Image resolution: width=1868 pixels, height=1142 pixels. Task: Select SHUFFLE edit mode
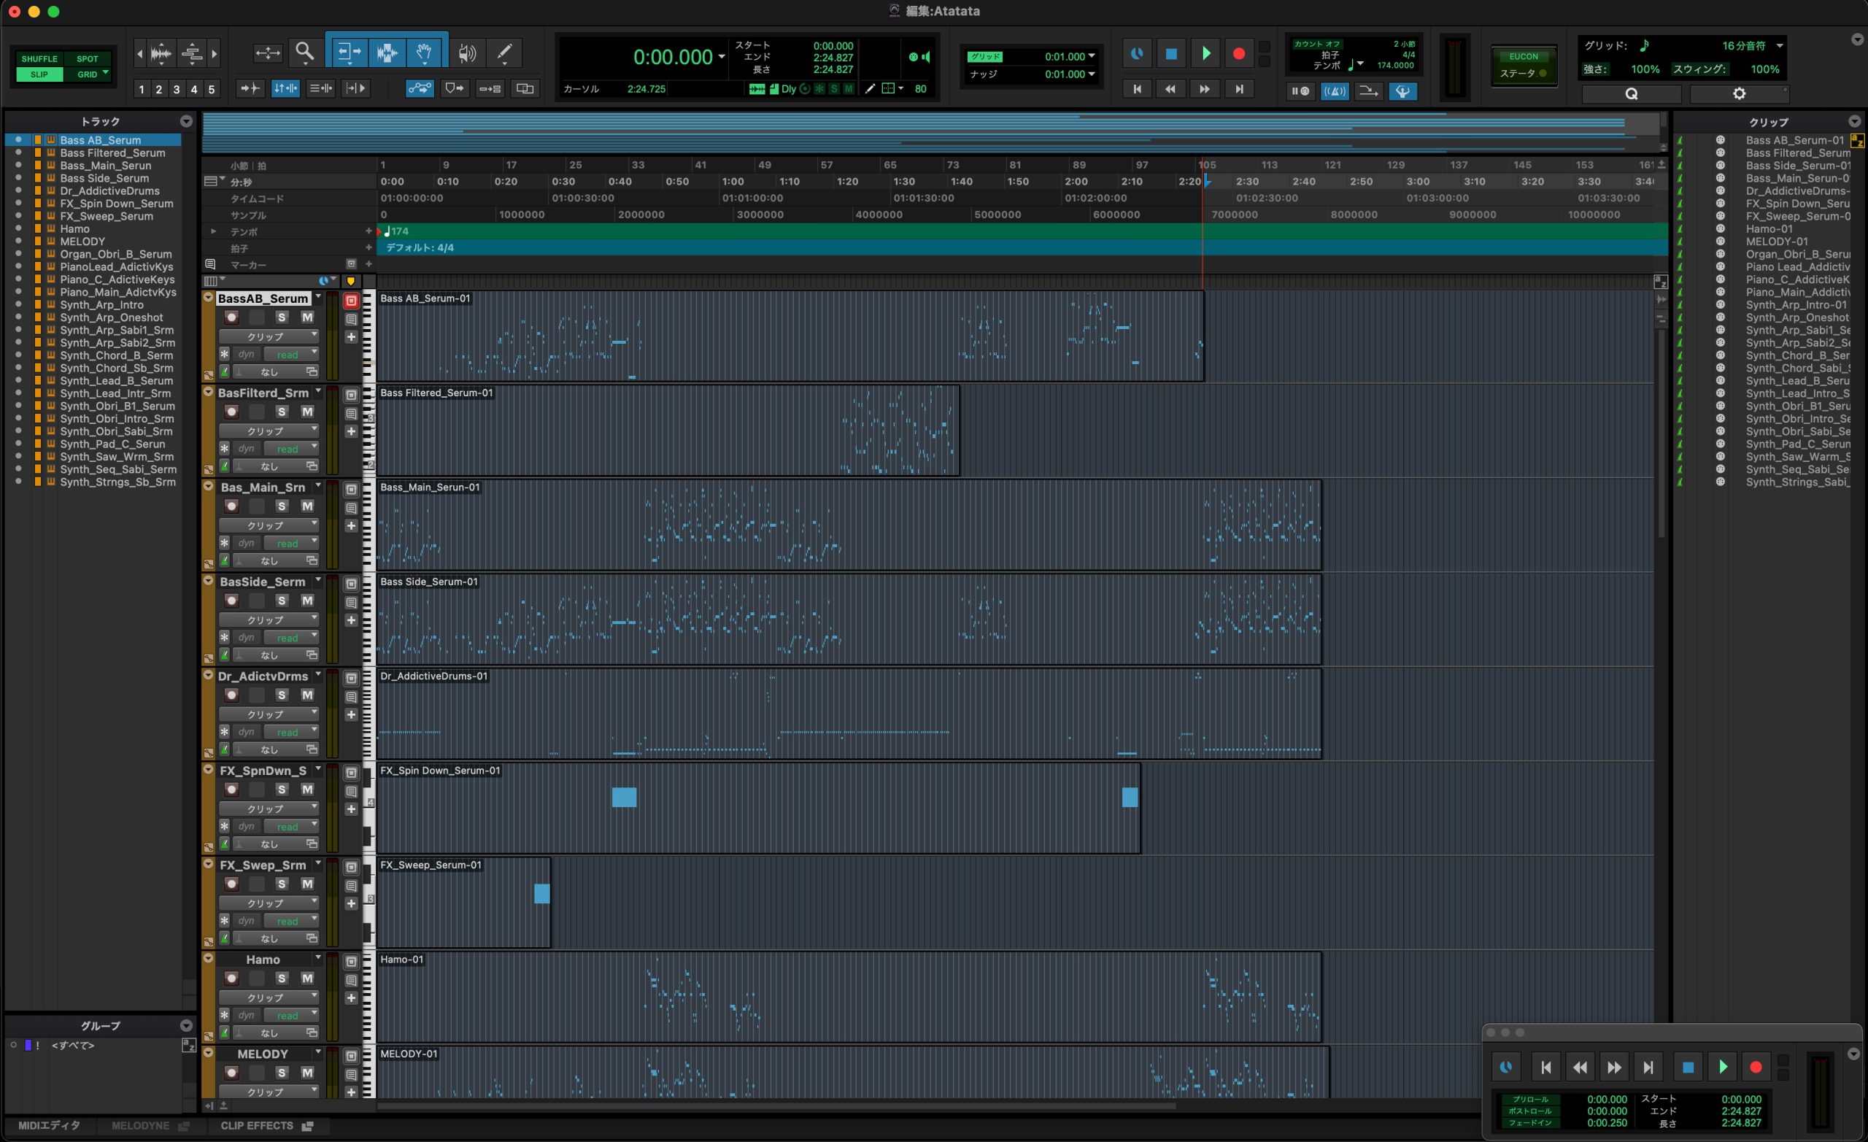(x=39, y=58)
